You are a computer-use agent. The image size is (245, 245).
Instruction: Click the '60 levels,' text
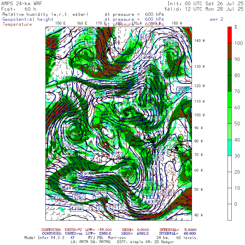[x=187, y=238]
